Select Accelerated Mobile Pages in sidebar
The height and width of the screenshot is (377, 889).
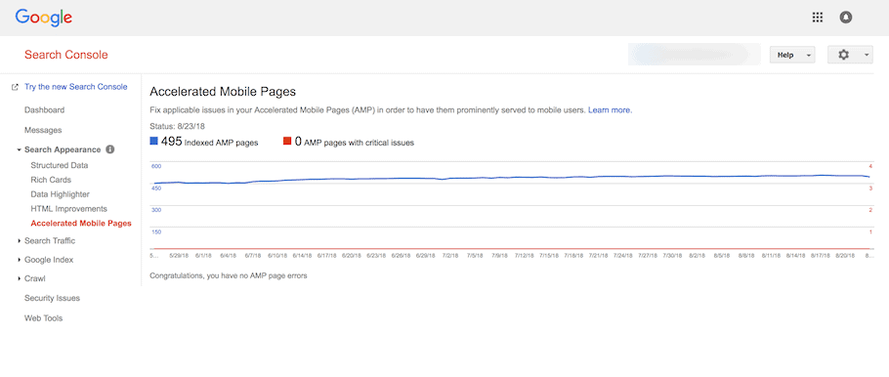point(81,224)
